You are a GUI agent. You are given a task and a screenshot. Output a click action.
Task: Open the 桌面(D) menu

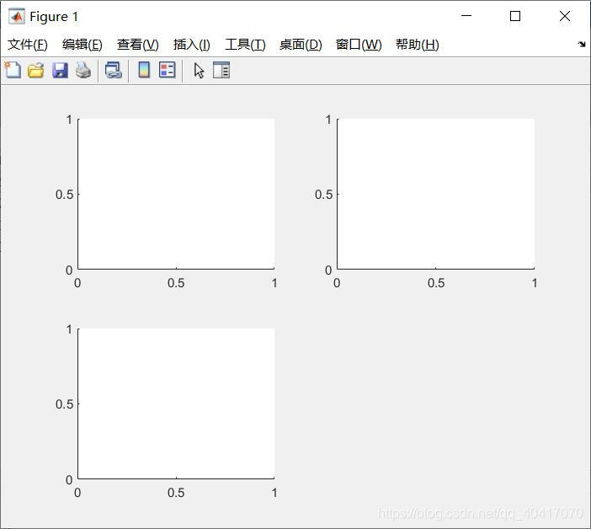[301, 45]
